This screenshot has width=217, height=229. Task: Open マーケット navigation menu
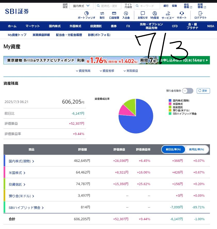tap(33, 26)
